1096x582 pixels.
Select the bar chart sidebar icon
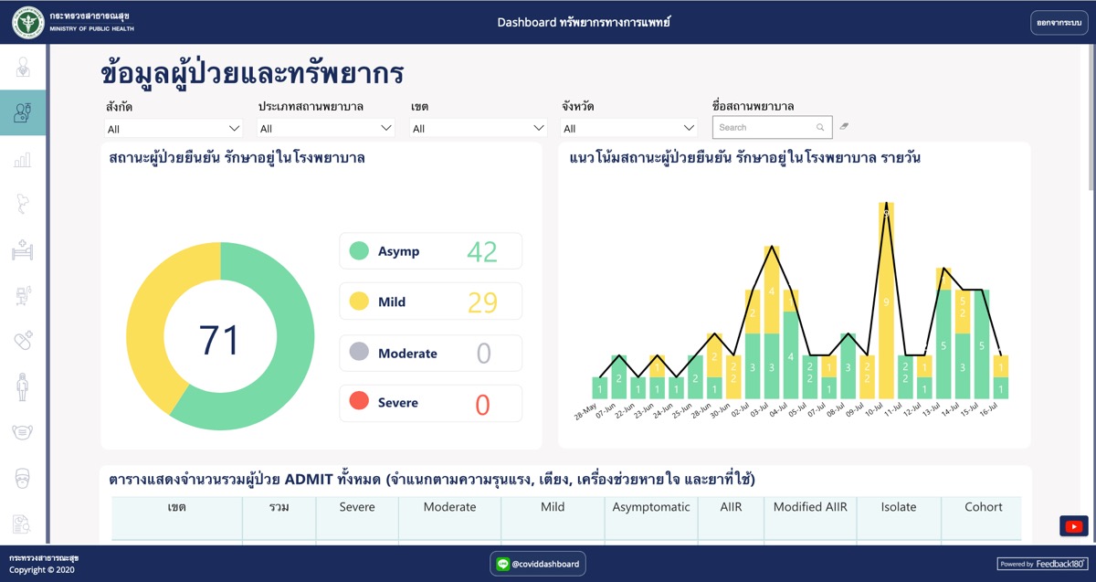[23, 160]
